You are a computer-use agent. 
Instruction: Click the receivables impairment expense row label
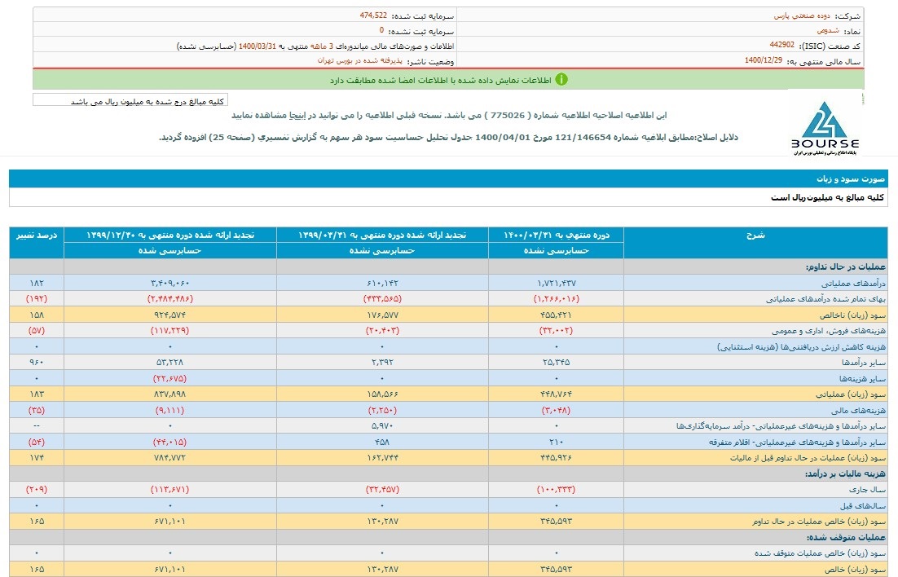coord(801,346)
